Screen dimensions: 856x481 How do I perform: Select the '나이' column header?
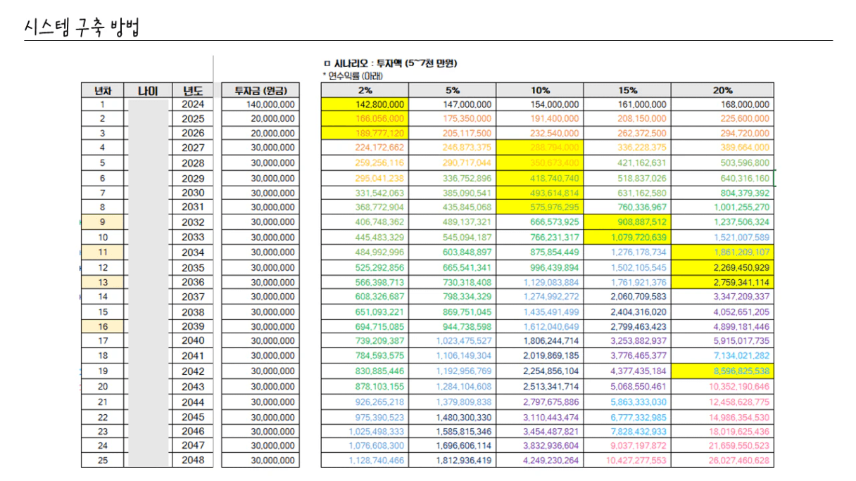(147, 90)
